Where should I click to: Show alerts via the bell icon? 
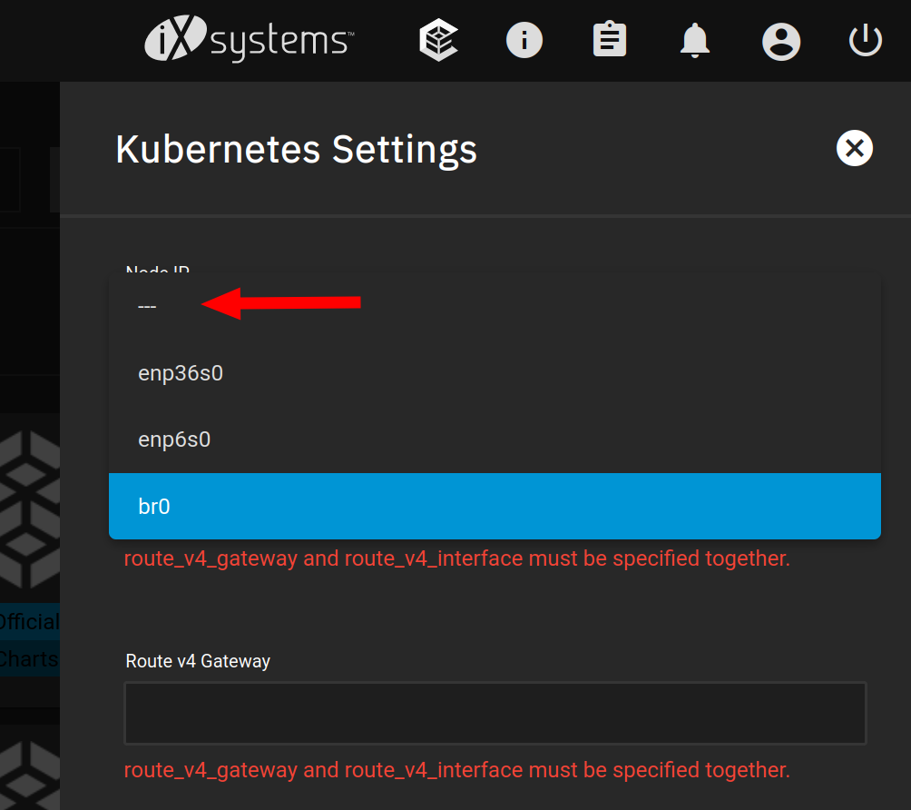pyautogui.click(x=695, y=40)
